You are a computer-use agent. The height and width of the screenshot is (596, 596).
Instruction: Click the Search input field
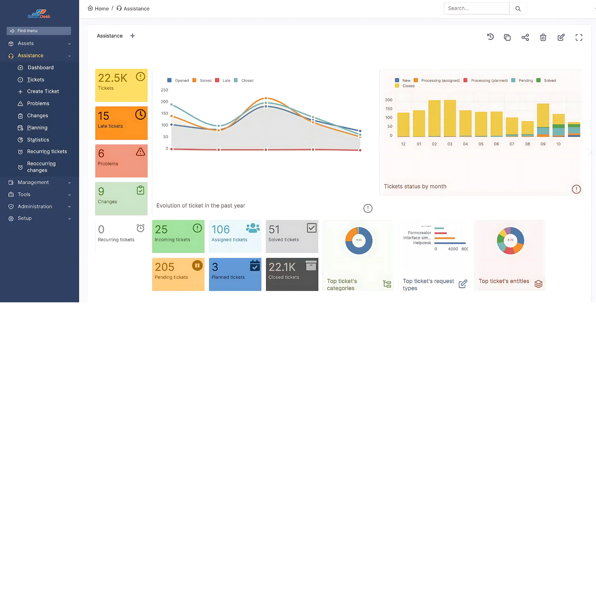476,9
